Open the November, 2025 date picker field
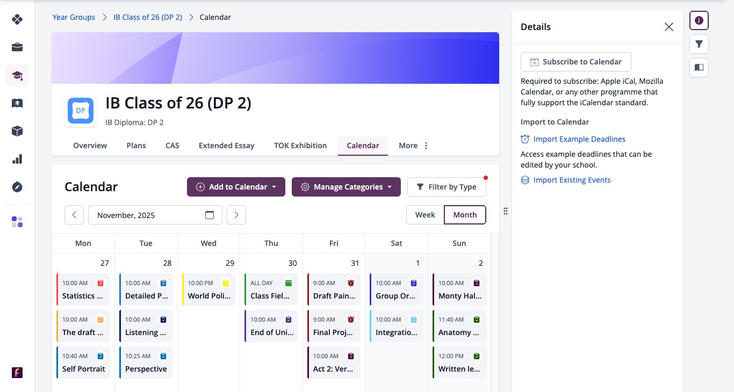The image size is (734, 392). tap(155, 215)
